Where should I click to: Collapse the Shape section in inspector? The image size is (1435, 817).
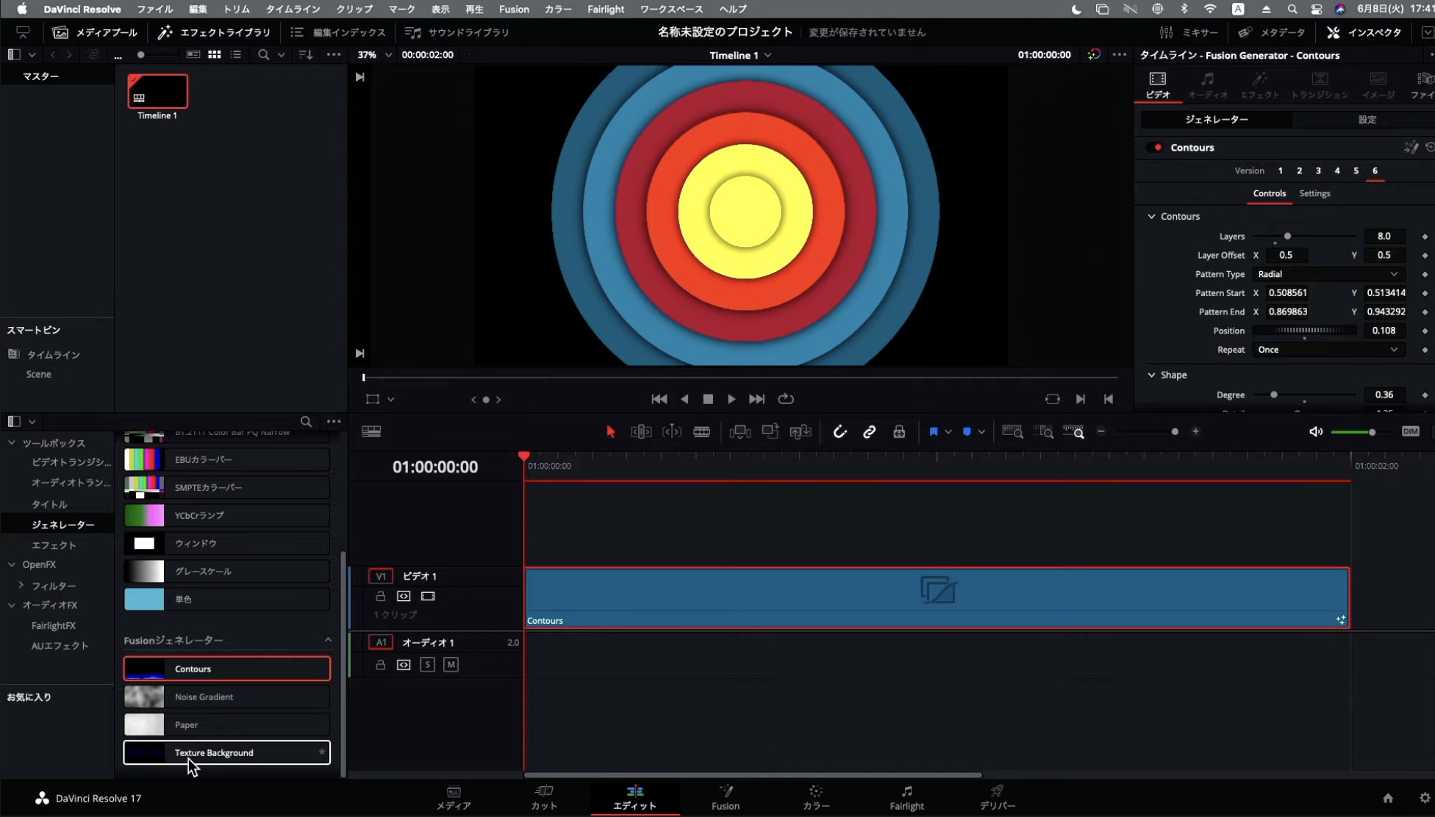coord(1151,375)
